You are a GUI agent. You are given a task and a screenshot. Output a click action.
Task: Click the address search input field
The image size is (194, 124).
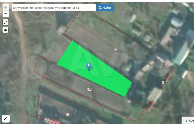click(53, 8)
